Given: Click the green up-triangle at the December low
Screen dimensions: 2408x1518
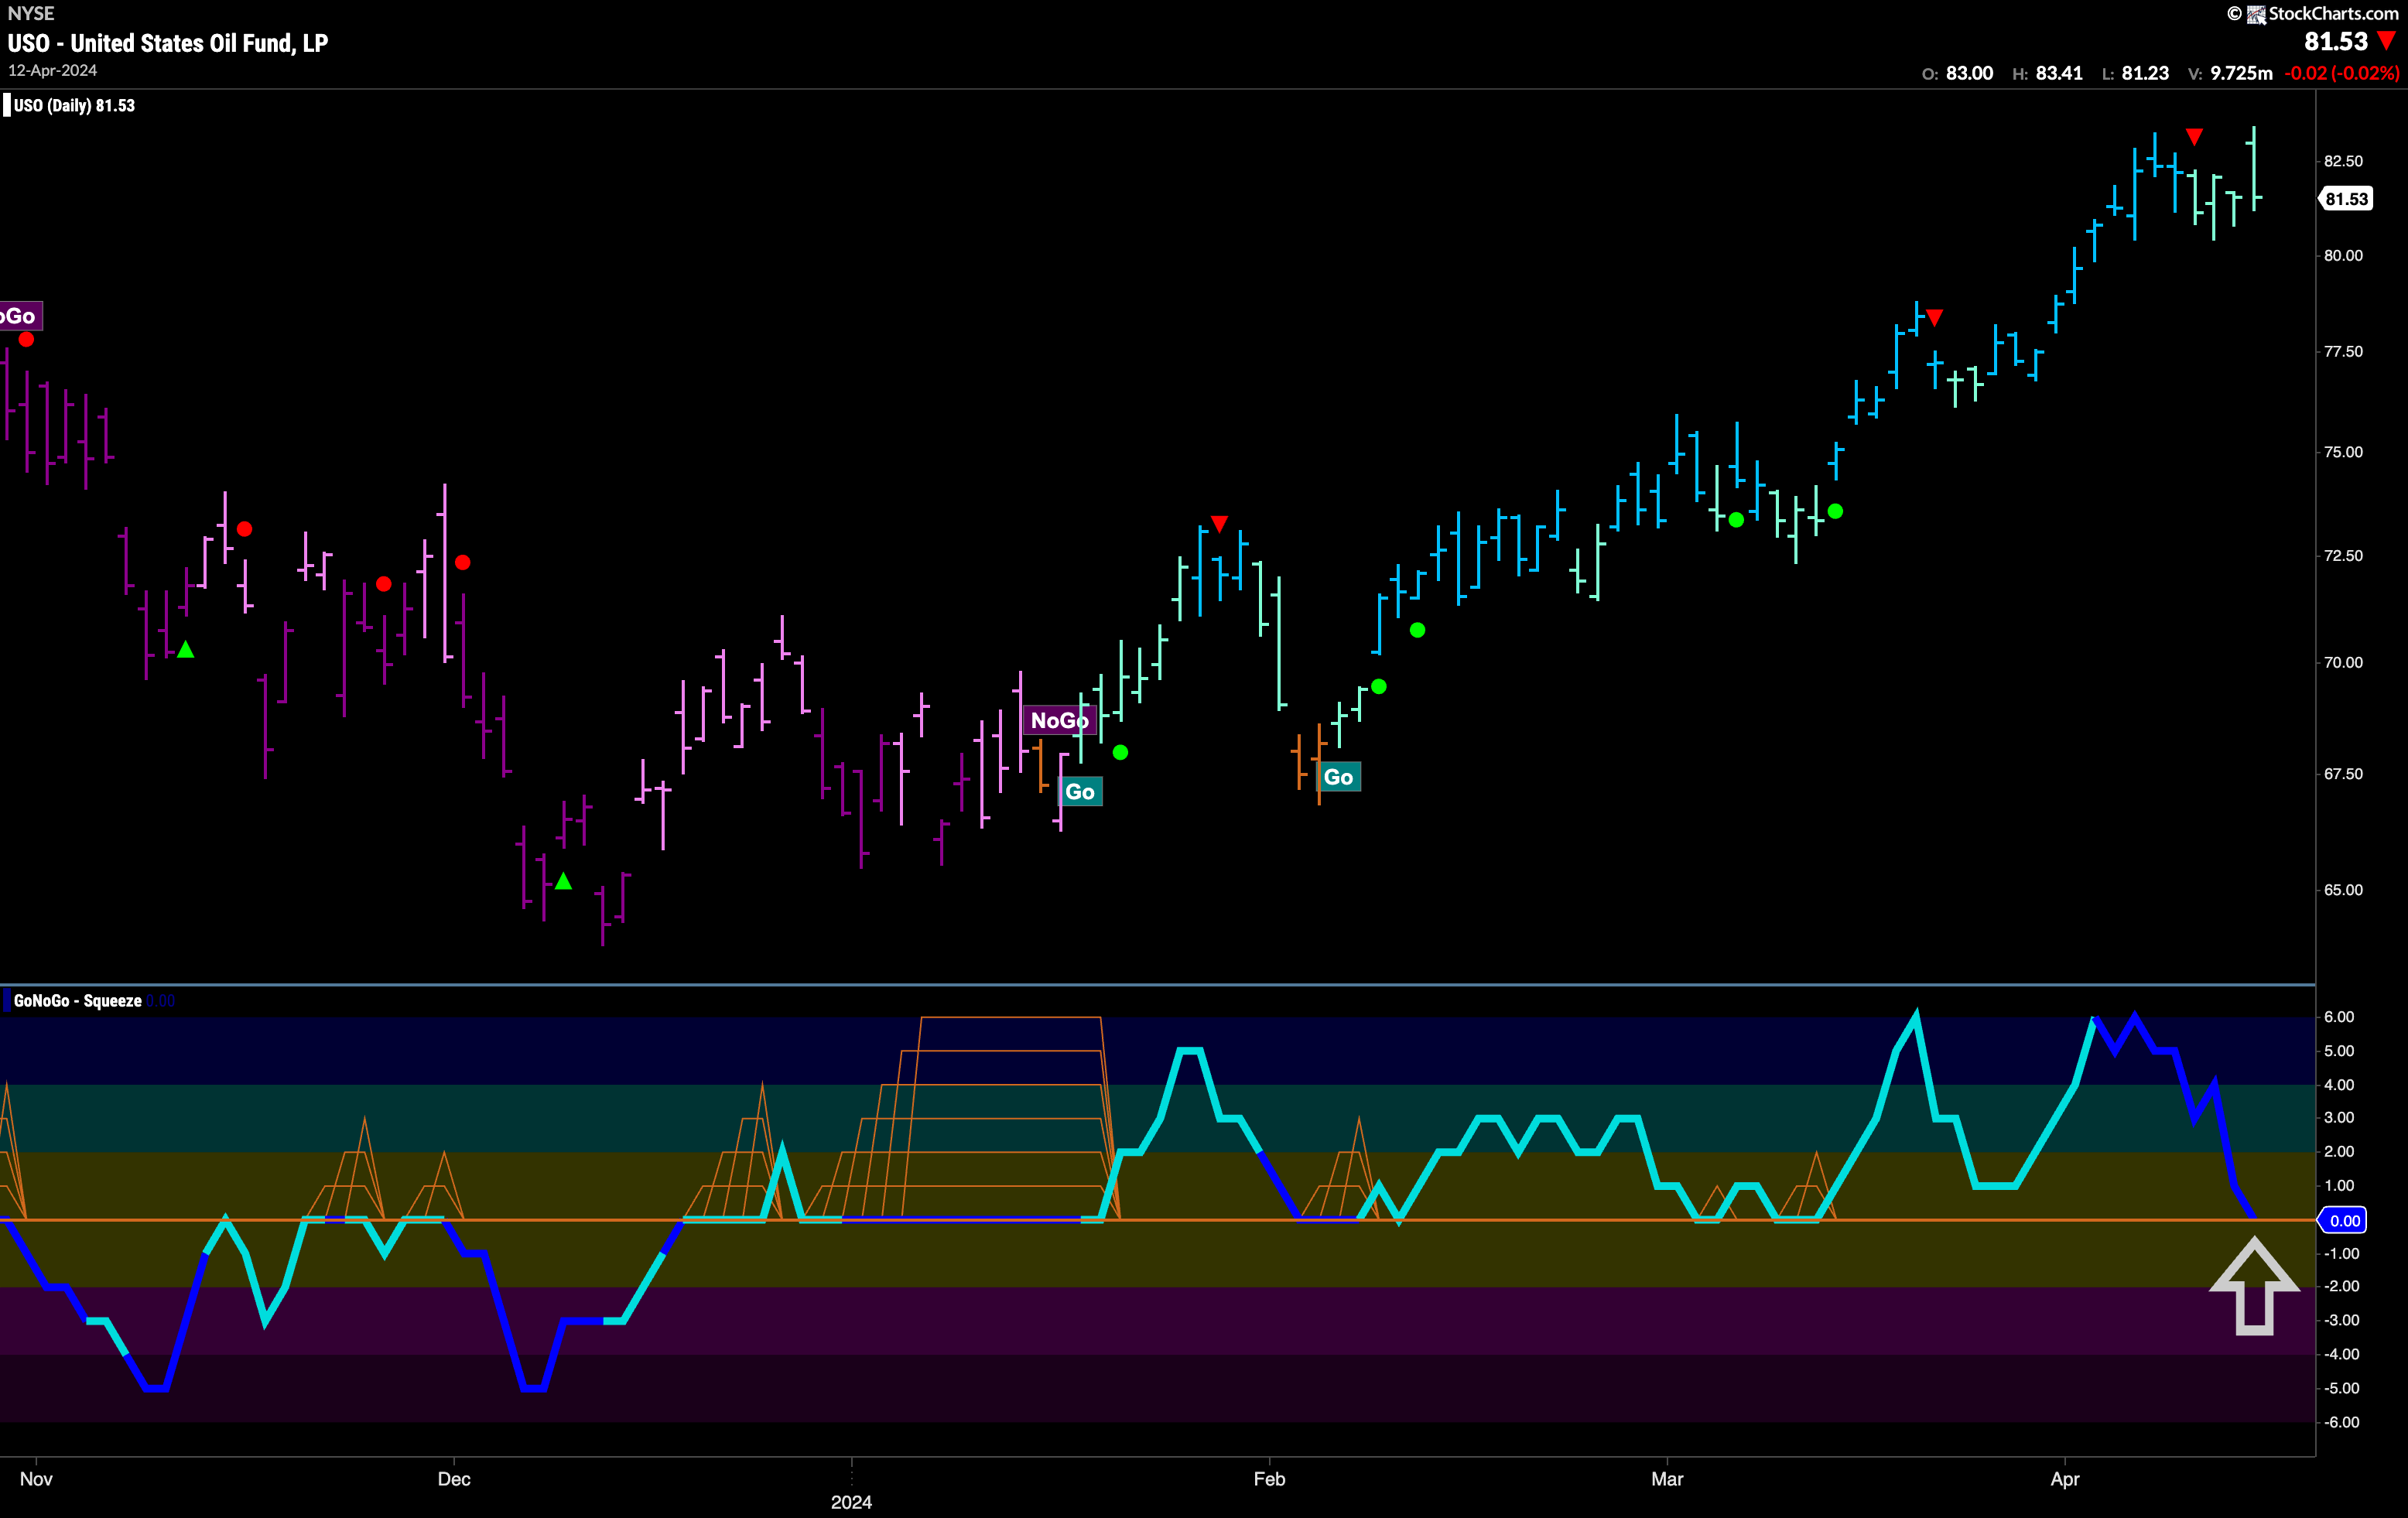Looking at the screenshot, I should click(x=563, y=881).
